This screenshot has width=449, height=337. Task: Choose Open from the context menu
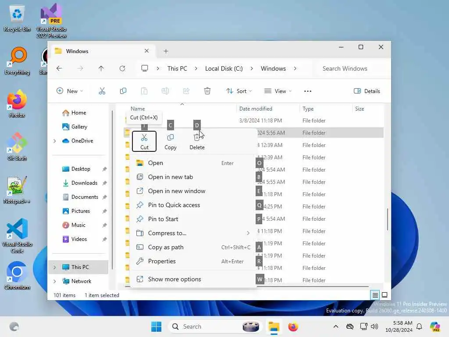tap(193, 163)
